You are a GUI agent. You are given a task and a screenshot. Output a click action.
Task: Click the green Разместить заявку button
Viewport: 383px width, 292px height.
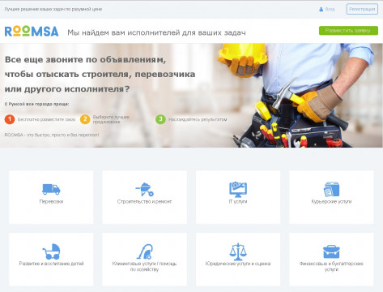tap(348, 31)
